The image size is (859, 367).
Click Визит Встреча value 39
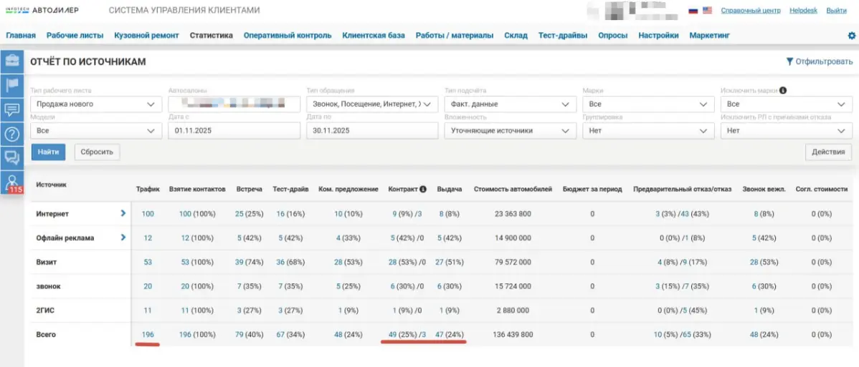239,262
